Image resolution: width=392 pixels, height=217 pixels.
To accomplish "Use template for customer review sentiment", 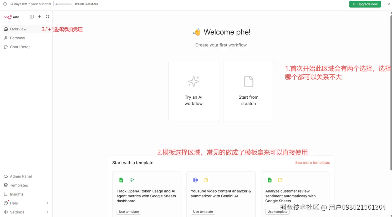I will point(277,211).
